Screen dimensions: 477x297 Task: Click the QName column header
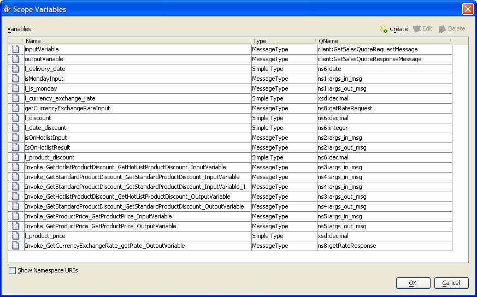pyautogui.click(x=382, y=41)
